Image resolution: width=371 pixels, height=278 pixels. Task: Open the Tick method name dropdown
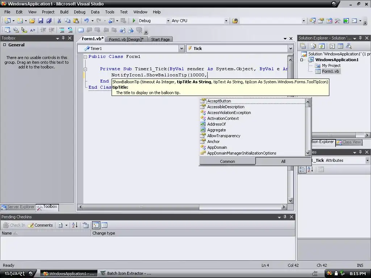tap(291, 49)
